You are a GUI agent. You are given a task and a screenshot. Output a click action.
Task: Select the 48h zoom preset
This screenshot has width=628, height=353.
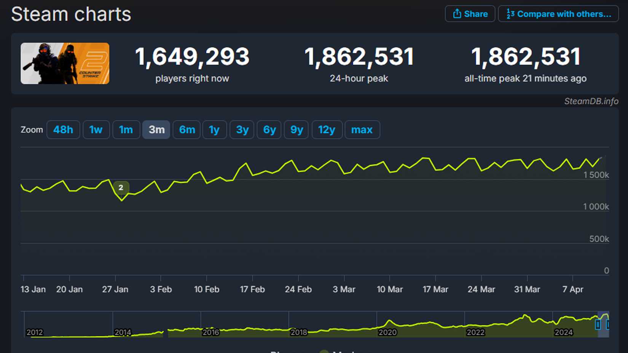(x=63, y=129)
